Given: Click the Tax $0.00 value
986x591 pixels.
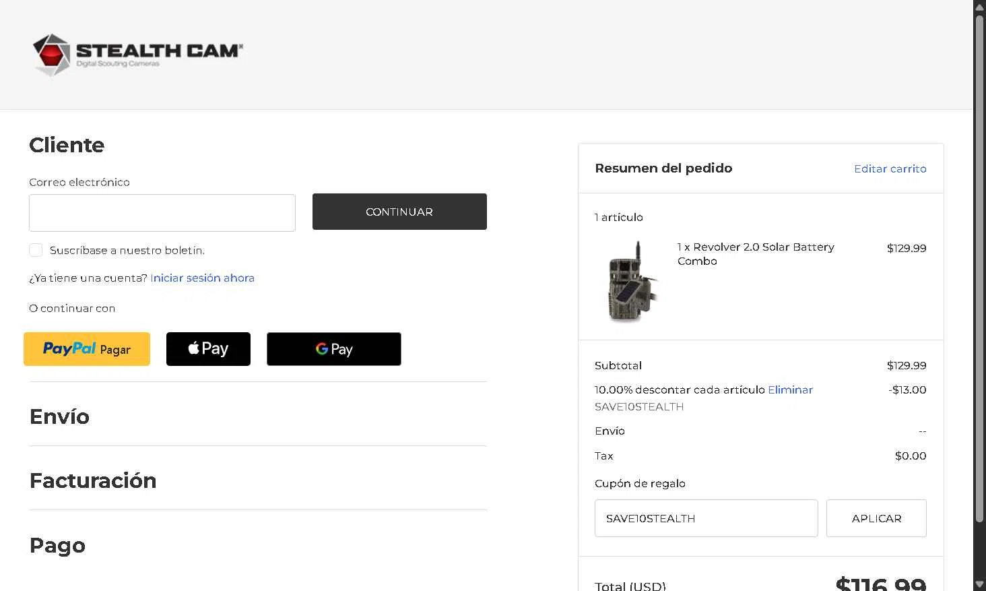Looking at the screenshot, I should point(911,456).
